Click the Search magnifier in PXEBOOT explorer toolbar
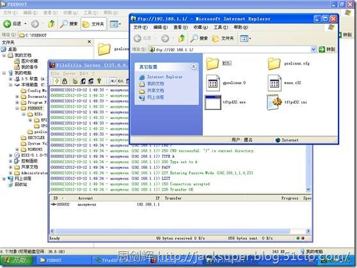The height and width of the screenshot is (268, 357). [68, 24]
